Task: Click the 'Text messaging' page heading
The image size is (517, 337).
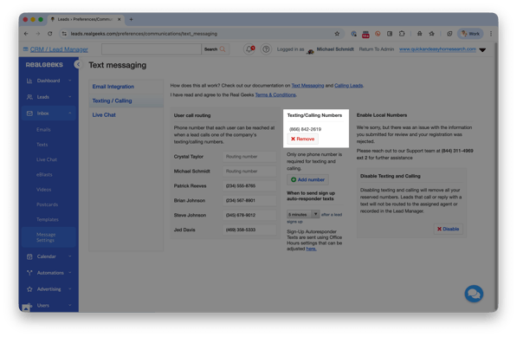Action: click(118, 65)
